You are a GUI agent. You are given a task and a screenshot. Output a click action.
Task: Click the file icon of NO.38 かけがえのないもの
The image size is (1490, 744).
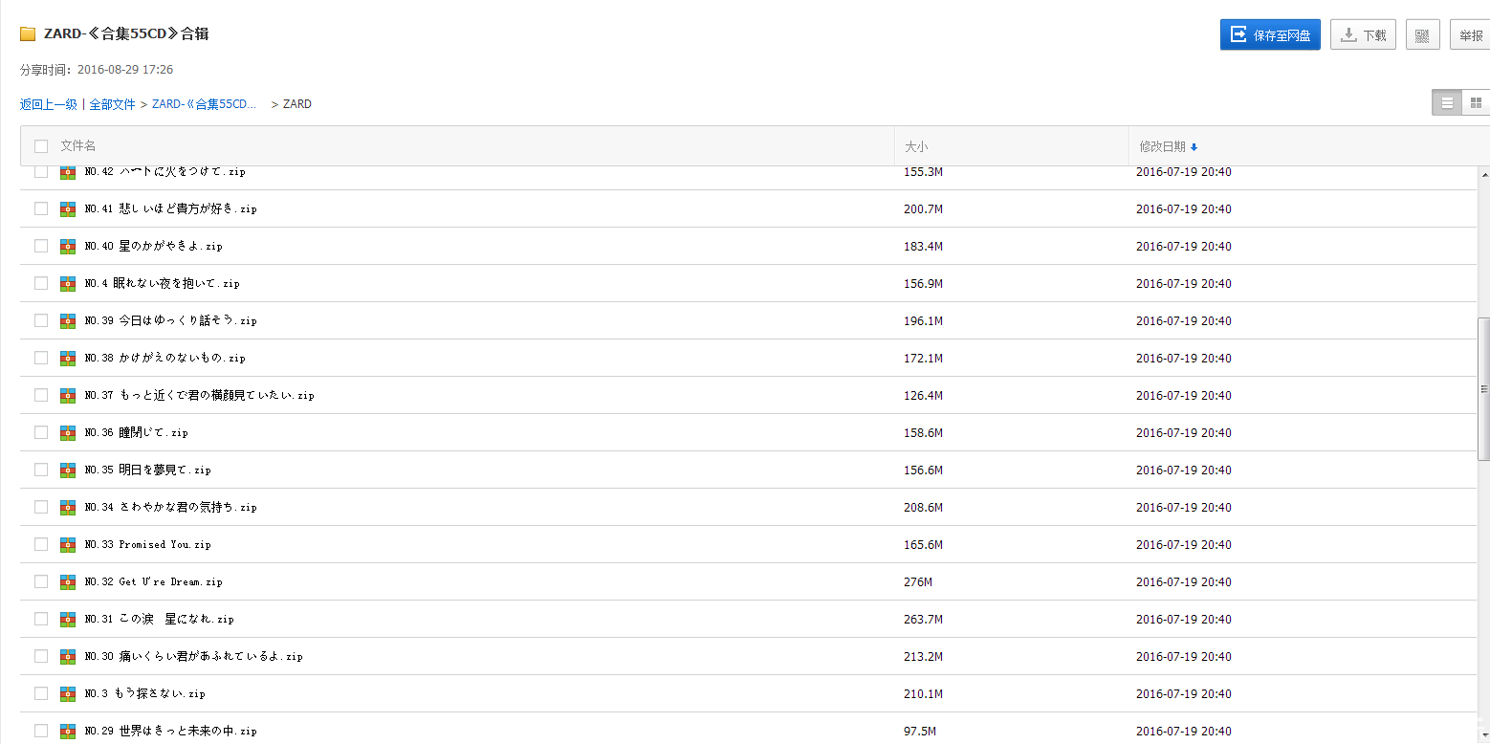(x=68, y=358)
